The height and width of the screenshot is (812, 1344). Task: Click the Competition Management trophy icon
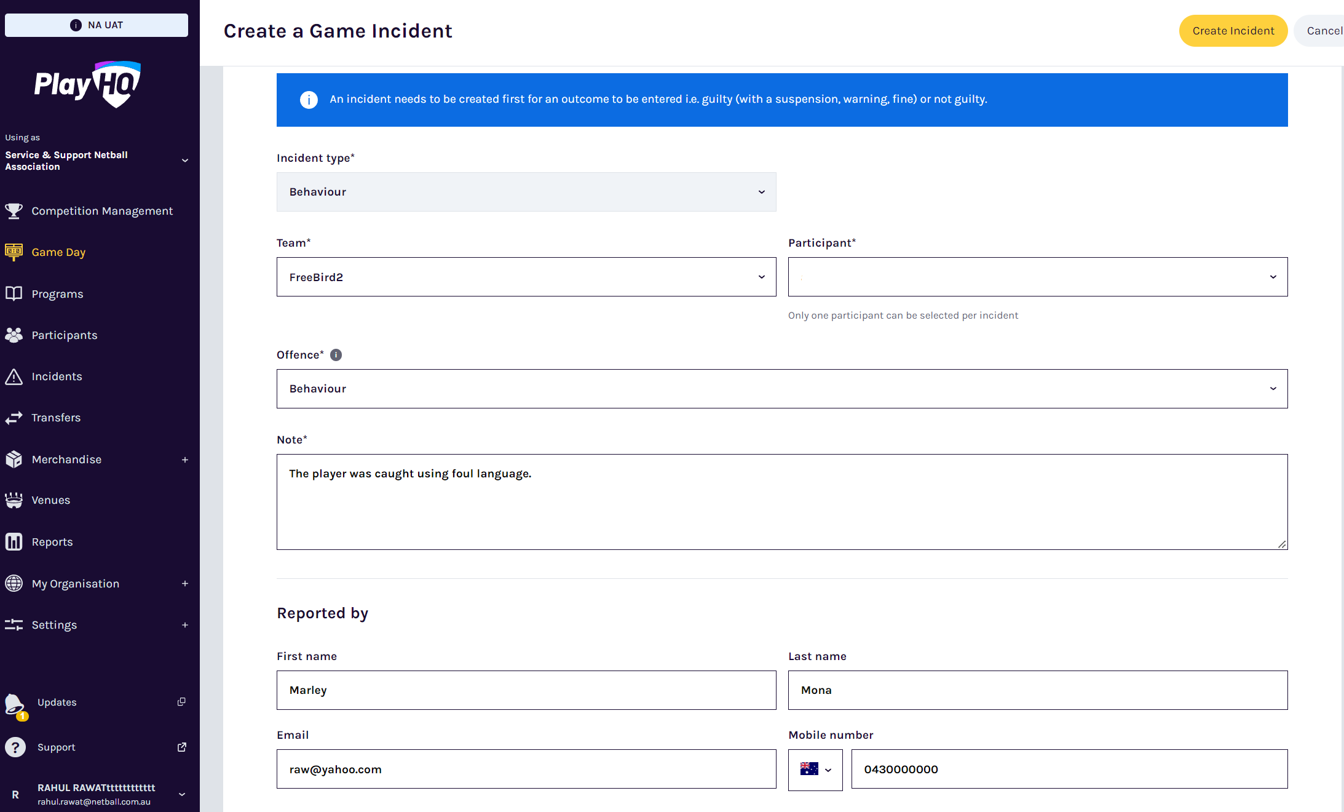tap(14, 211)
